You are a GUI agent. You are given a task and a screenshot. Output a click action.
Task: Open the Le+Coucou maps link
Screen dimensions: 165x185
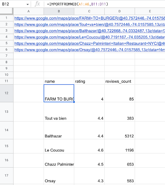coord(90,37)
